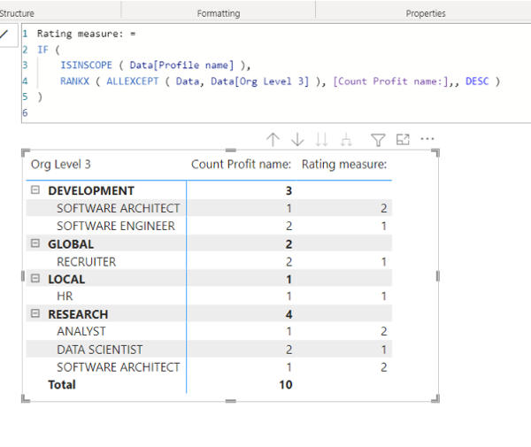Select the HR row label
531x447 pixels.
point(65,297)
